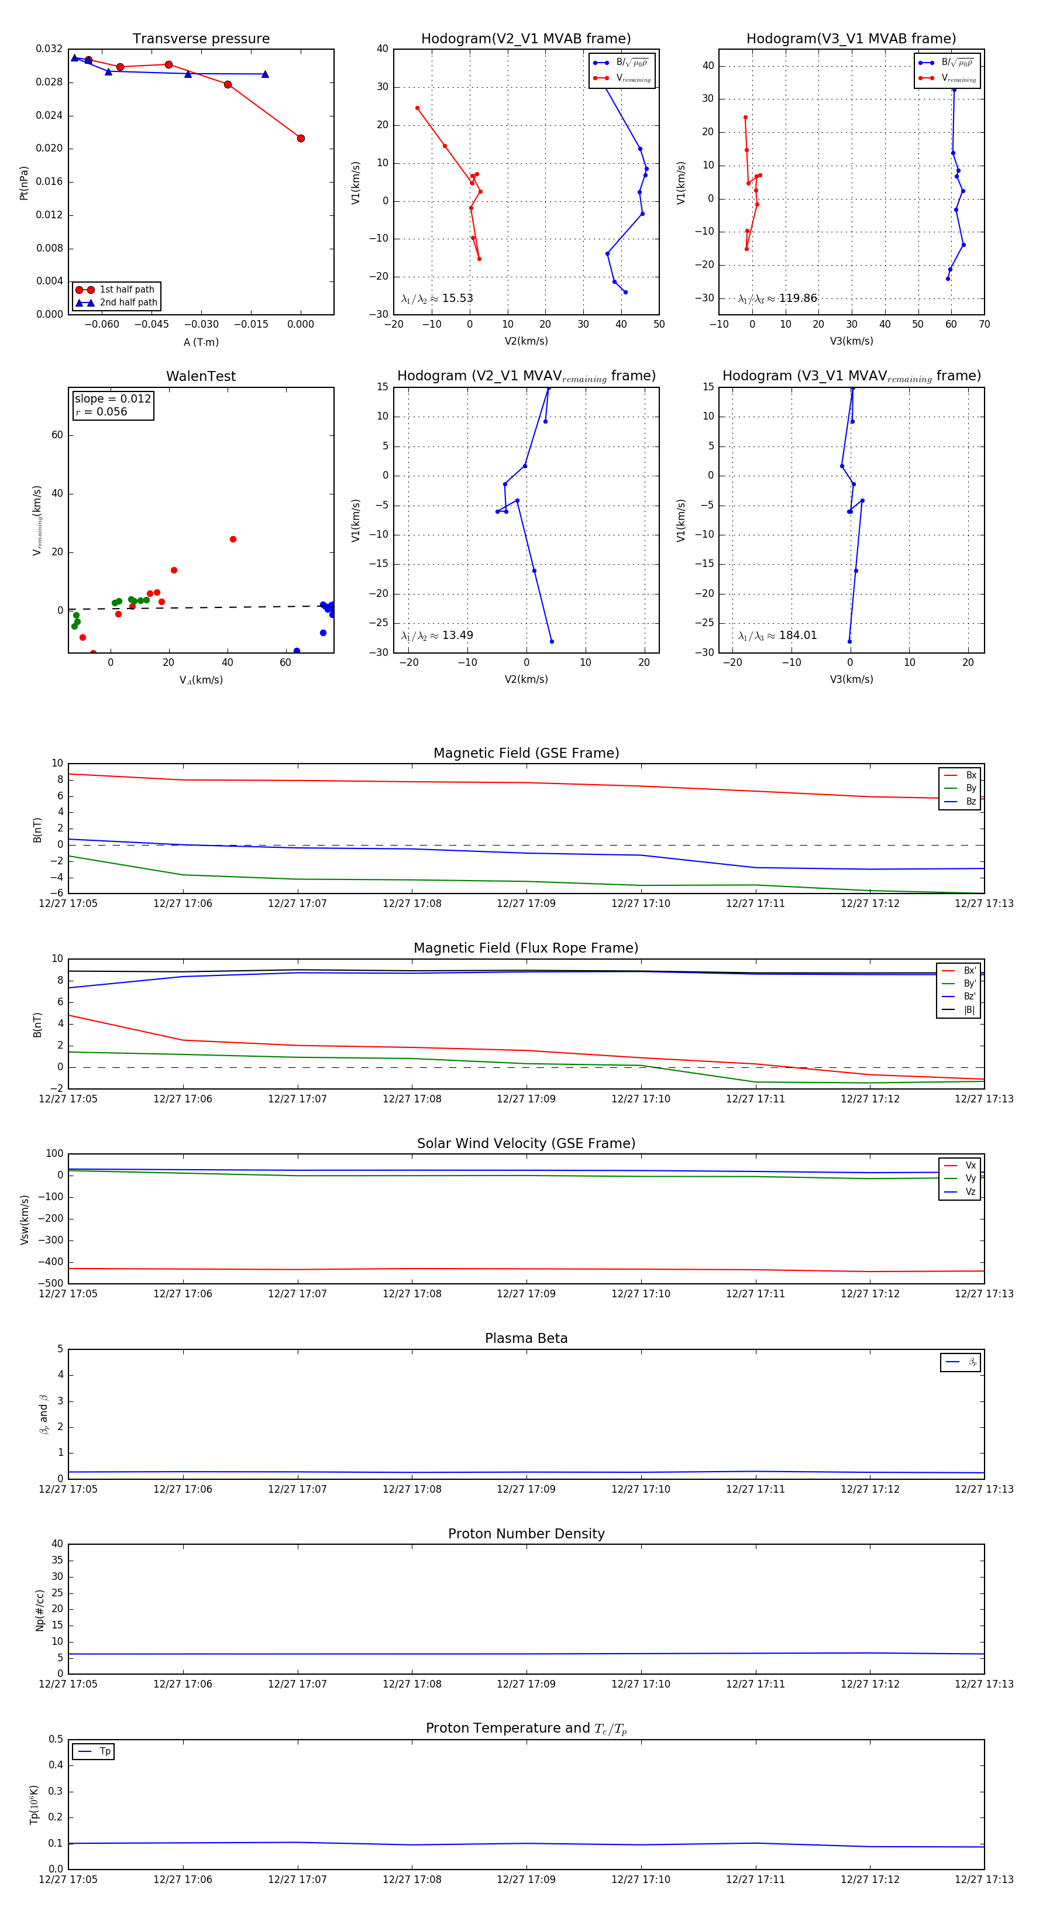The width and height of the screenshot is (1053, 1931).
Task: Click "12/27 17:11" tick in Solar Wind Velocity plot
Action: click(x=755, y=1294)
